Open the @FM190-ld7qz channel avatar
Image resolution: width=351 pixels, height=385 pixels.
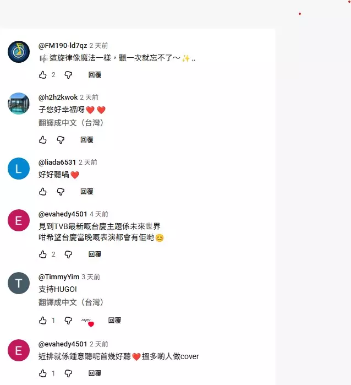19,52
